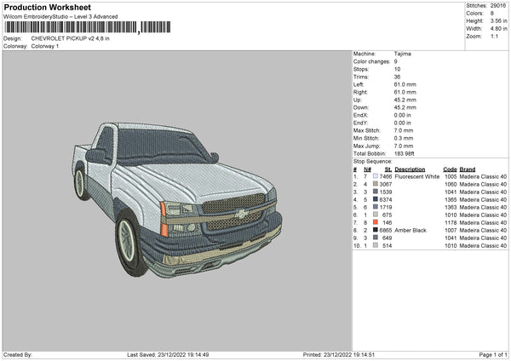
Task: Click the 'Description' column header
Action: click(x=410, y=169)
